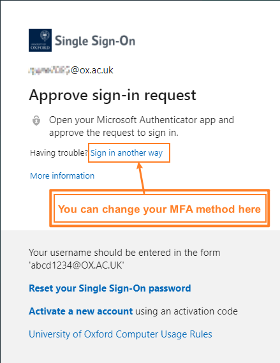Click the 'using an activation code' text
Image resolution: width=280 pixels, height=363 pixels.
tap(186, 311)
